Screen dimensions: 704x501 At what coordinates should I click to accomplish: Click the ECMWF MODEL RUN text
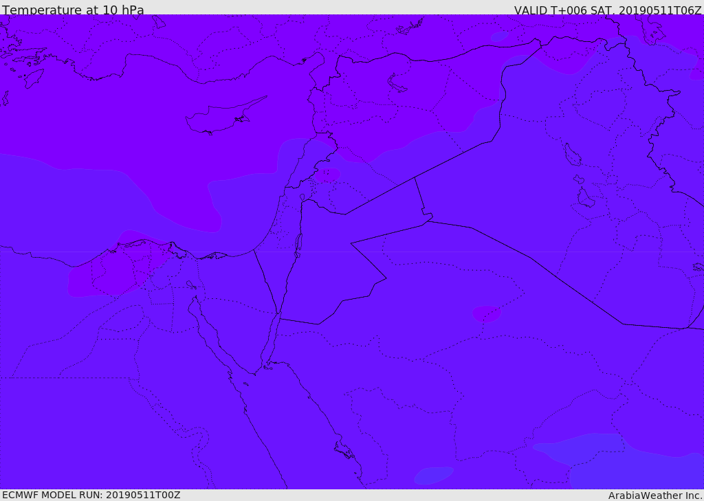coord(91,495)
